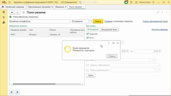Open the main hamburger menu in title bar

pyautogui.click(x=10, y=2)
